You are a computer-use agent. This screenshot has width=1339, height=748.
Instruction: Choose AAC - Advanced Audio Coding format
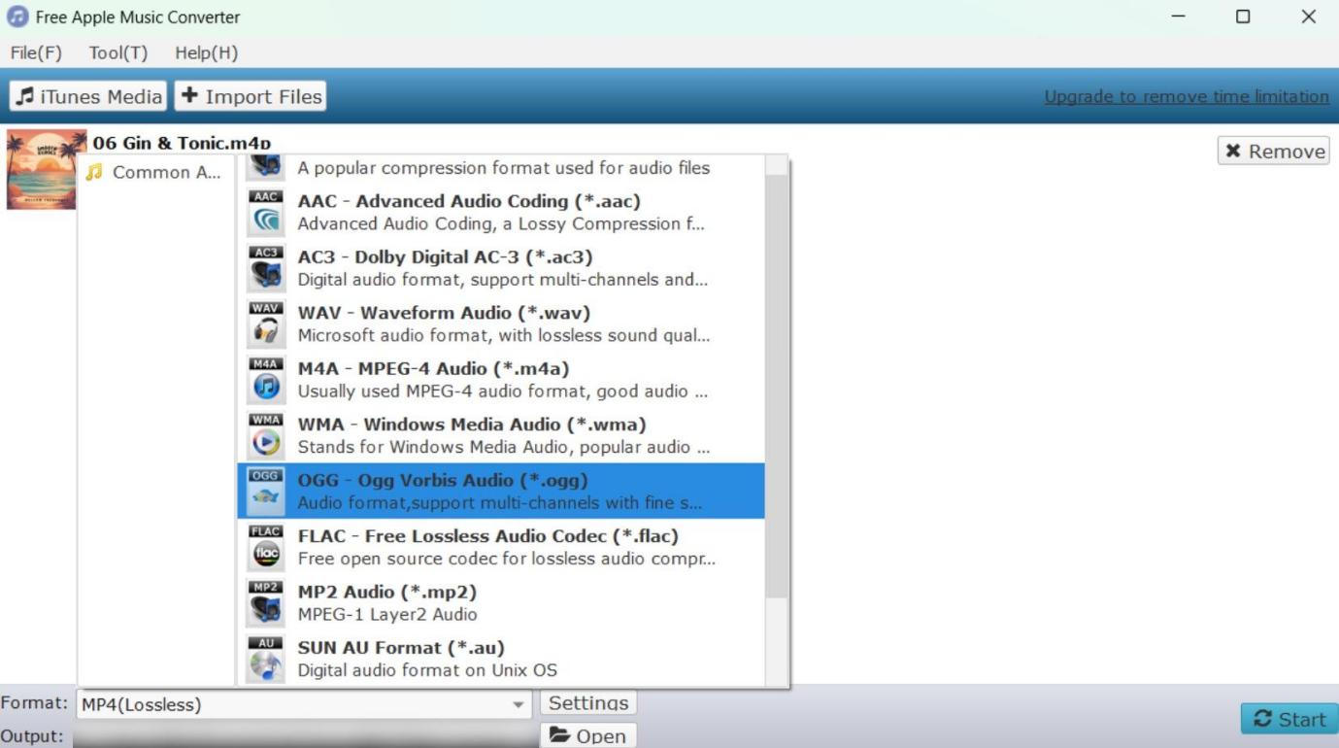(501, 213)
